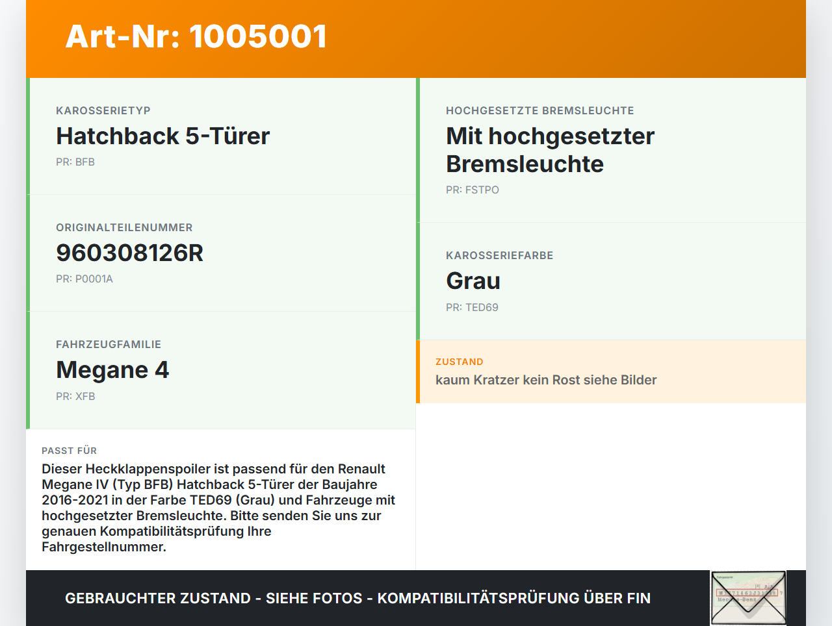The image size is (832, 626).
Task: Click the envelope icon in the footer
Action: click(x=748, y=598)
